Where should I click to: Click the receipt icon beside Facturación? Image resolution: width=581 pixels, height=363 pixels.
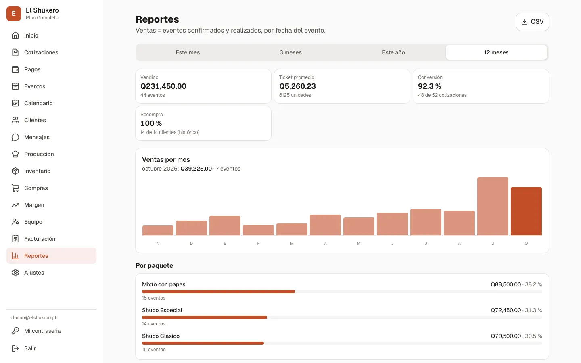click(x=15, y=239)
